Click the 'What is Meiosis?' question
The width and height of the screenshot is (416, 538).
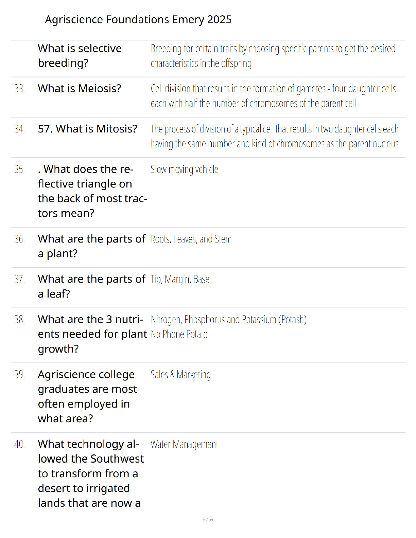click(x=80, y=89)
